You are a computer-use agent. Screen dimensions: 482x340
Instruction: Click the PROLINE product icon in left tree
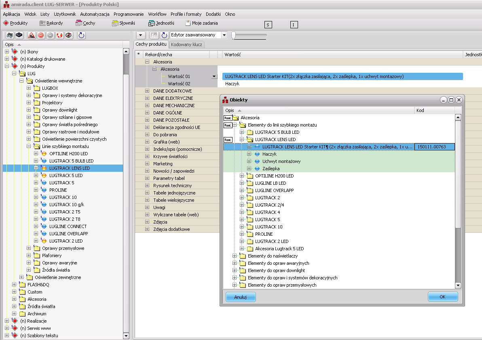click(44, 190)
